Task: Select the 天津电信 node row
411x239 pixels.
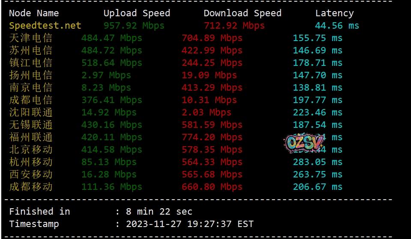Action: click(x=176, y=38)
